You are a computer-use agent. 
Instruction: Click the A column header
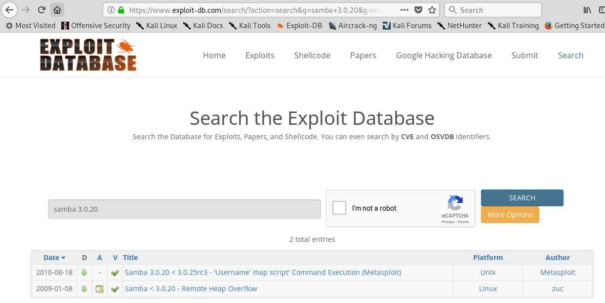[100, 257]
